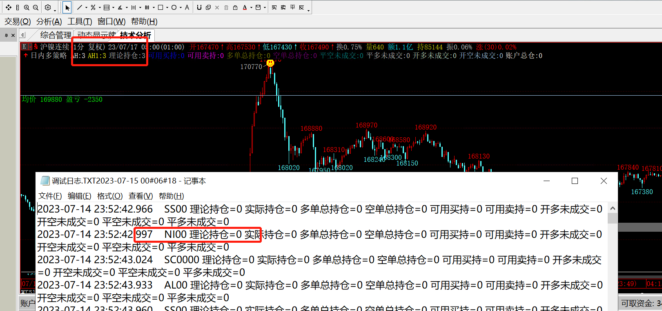
Task: Expand the grid tool dropdown arrow
Action: click(x=154, y=7)
